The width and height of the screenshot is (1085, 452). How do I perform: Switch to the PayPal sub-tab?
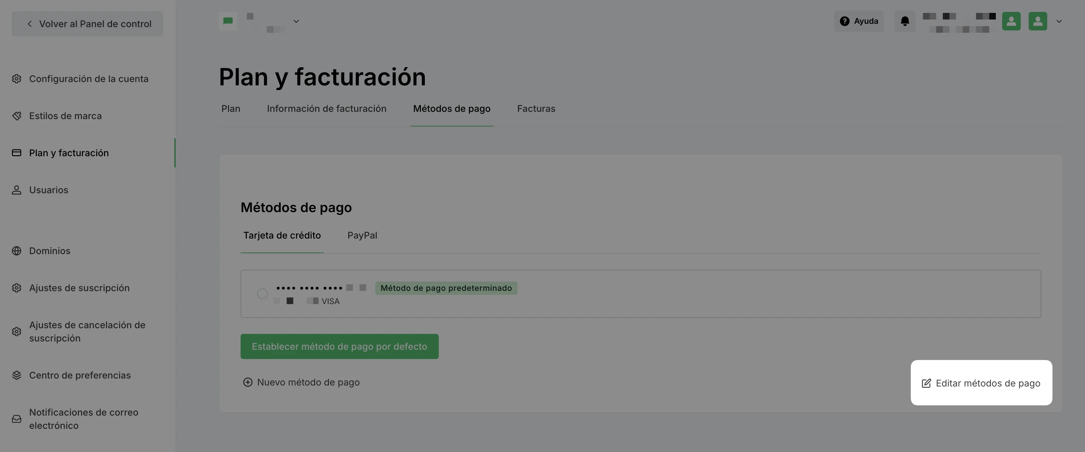click(362, 236)
